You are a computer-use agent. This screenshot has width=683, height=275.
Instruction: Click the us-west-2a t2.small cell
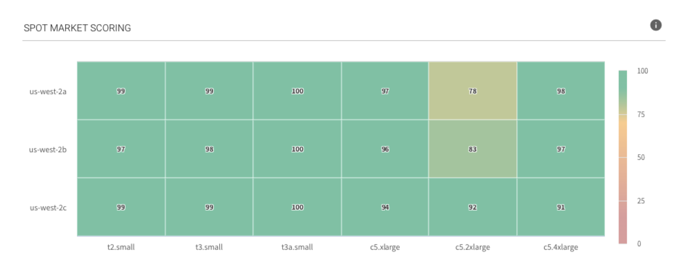click(x=121, y=91)
